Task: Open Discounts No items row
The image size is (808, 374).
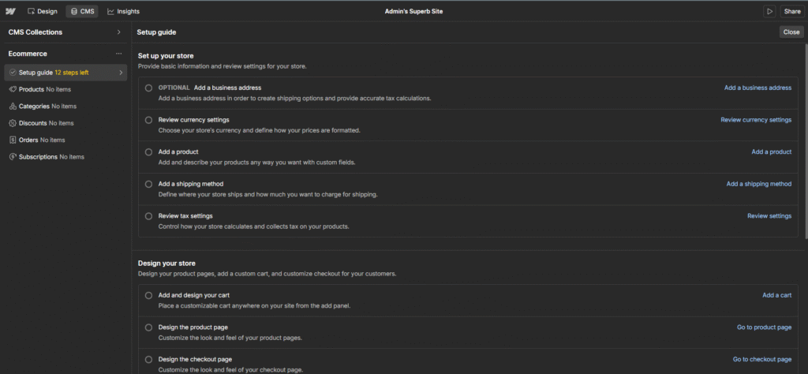Action: pyautogui.click(x=65, y=123)
